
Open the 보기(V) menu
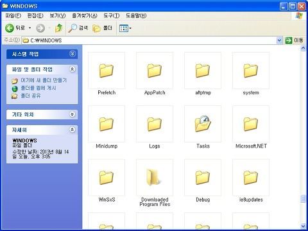58,15
